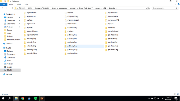Show hidden system tray icons
This screenshot has width=180, height=101.
(x=149, y=98)
